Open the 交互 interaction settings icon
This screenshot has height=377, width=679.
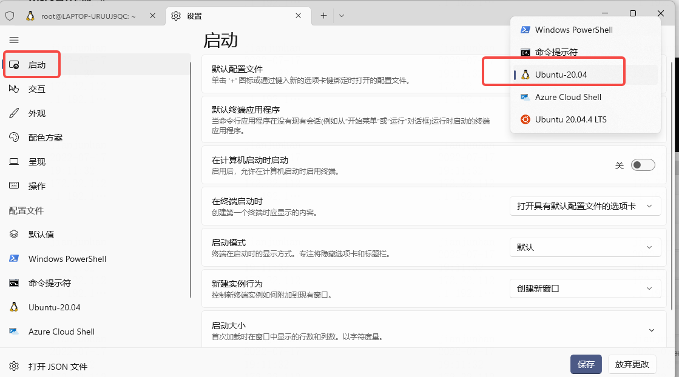(14, 89)
